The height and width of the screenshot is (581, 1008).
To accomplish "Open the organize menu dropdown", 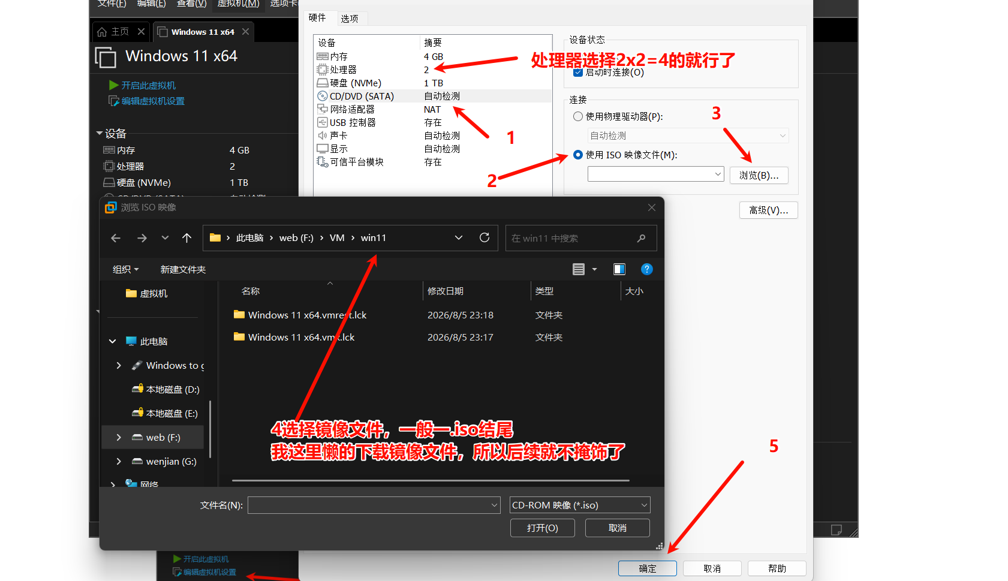I will [x=126, y=269].
